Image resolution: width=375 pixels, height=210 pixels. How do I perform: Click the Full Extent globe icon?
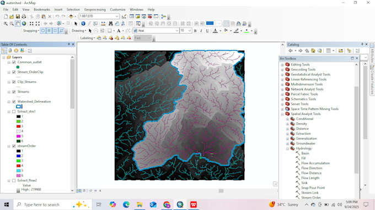coord(24,24)
